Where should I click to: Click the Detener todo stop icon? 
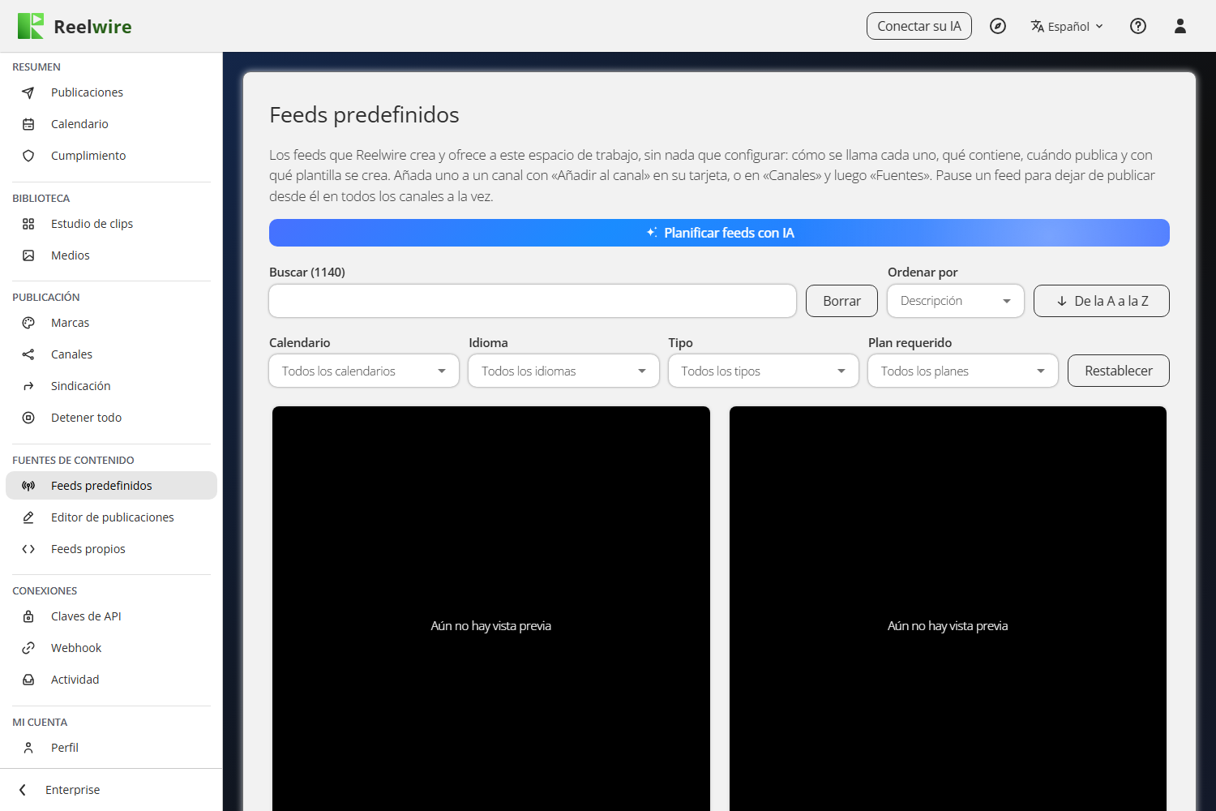point(28,418)
